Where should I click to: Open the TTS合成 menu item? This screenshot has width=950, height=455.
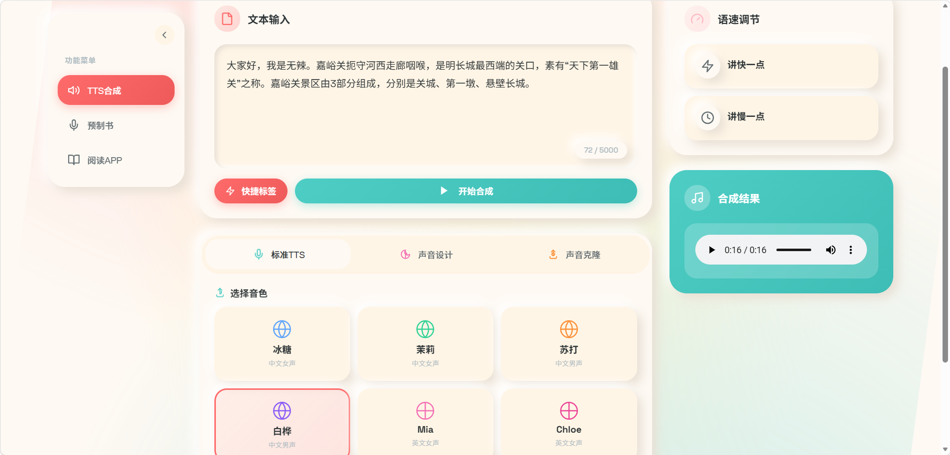(x=116, y=90)
